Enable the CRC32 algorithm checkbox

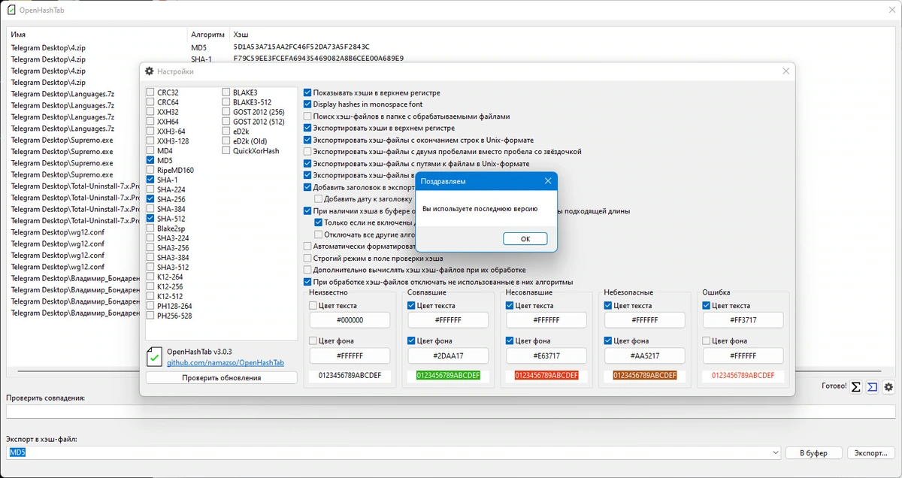pos(150,92)
